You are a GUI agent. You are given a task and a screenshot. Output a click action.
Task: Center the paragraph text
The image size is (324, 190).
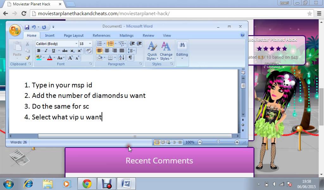107,51
